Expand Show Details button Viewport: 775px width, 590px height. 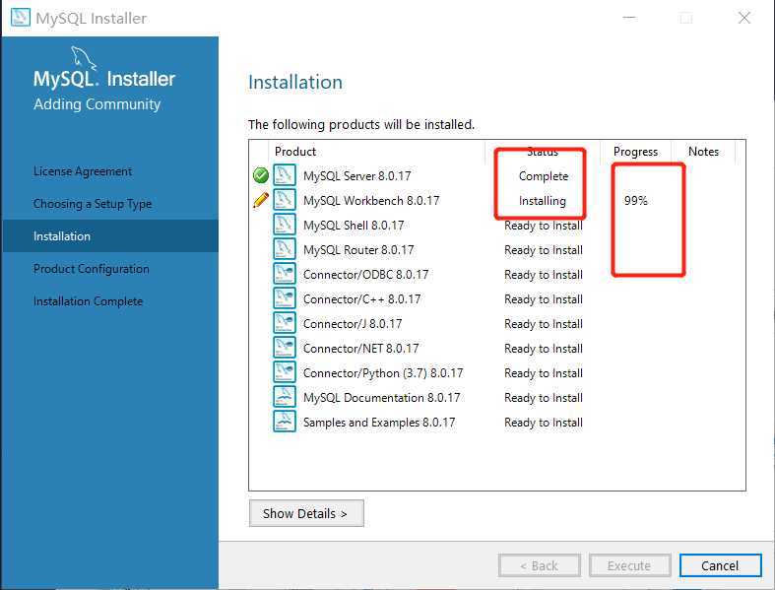pyautogui.click(x=306, y=513)
